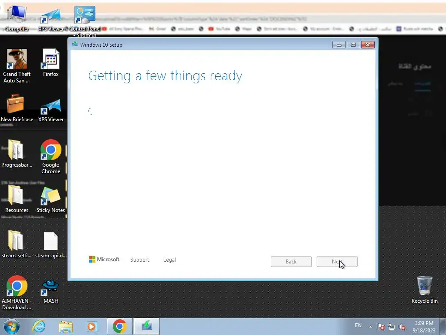This screenshot has height=335, width=446.
Task: Open the Sticky Notes shortcut
Action: (51, 199)
